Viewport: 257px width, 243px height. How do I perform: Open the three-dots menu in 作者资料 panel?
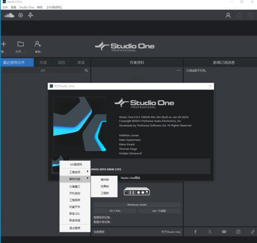tap(179, 70)
